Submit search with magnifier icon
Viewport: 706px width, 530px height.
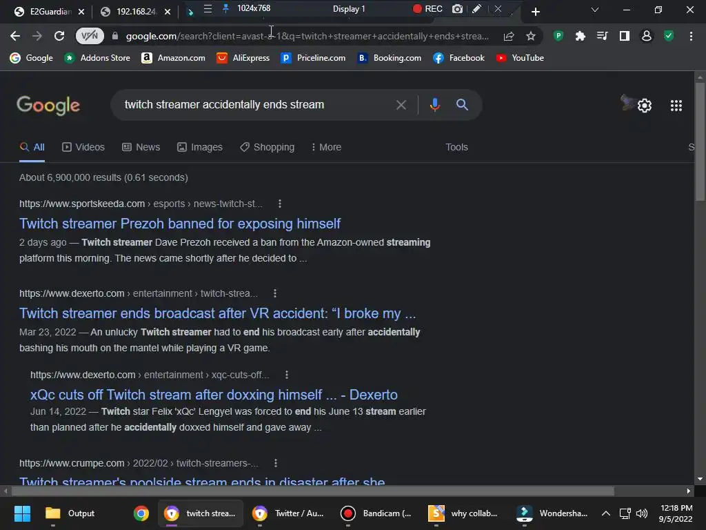(x=462, y=105)
